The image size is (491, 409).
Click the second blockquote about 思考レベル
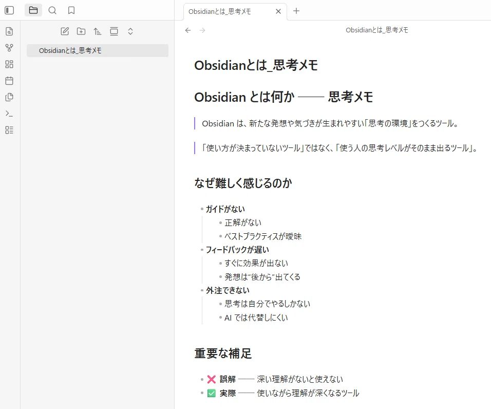coord(339,148)
